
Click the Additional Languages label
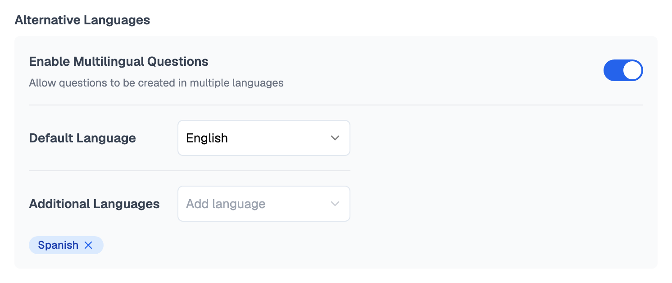[94, 204]
